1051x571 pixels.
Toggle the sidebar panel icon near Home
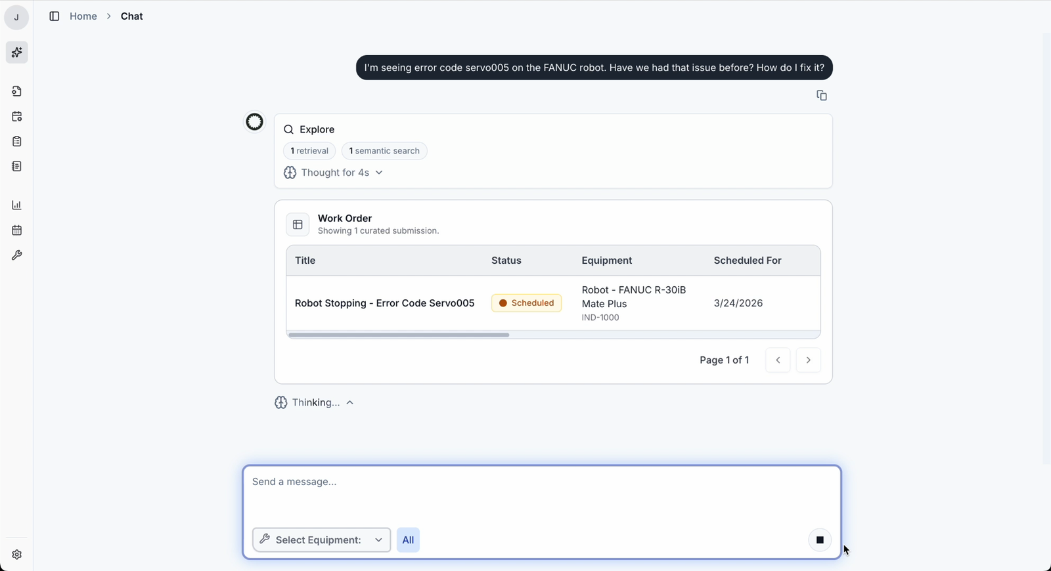[x=55, y=16]
